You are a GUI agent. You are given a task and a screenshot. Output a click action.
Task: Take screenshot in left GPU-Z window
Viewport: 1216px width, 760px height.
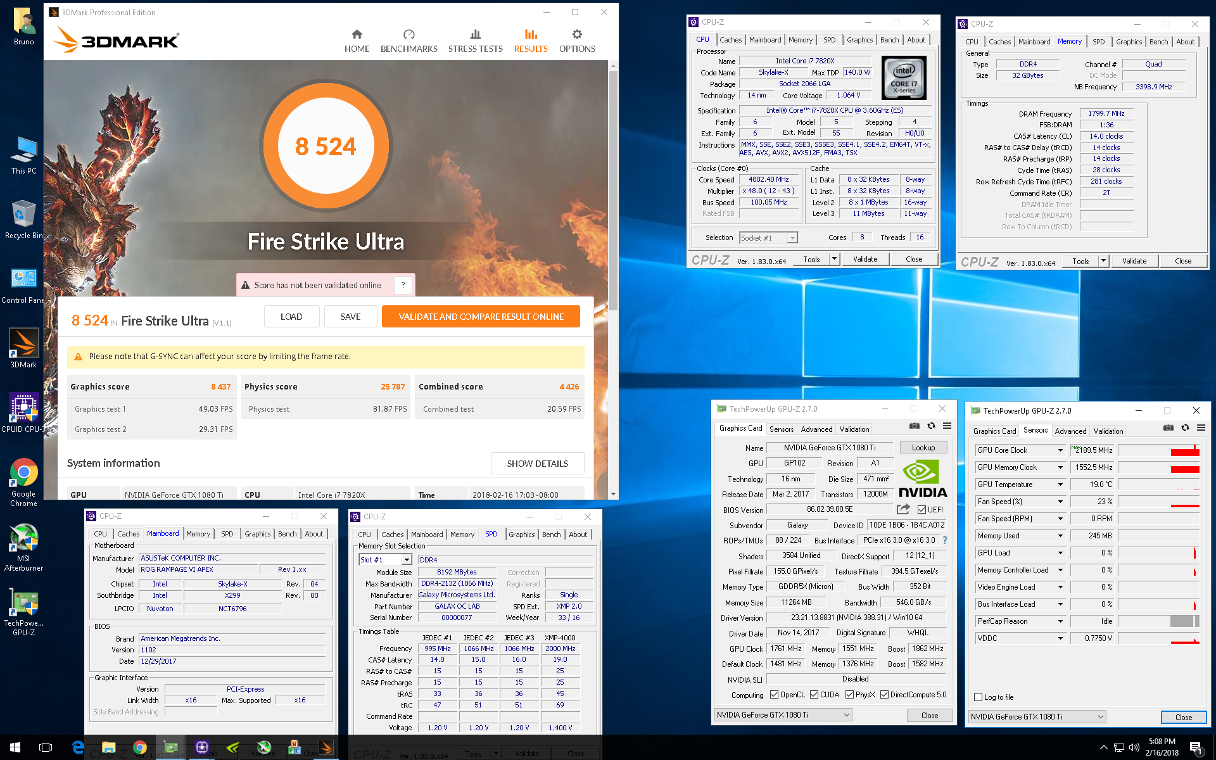914,426
